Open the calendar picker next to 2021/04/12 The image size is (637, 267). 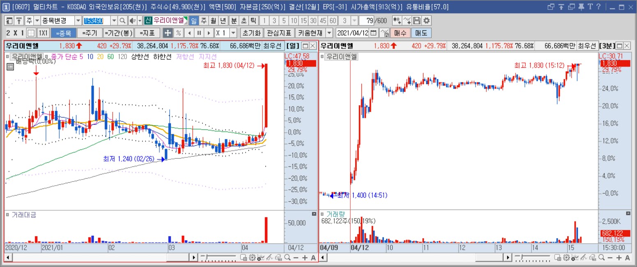point(374,33)
